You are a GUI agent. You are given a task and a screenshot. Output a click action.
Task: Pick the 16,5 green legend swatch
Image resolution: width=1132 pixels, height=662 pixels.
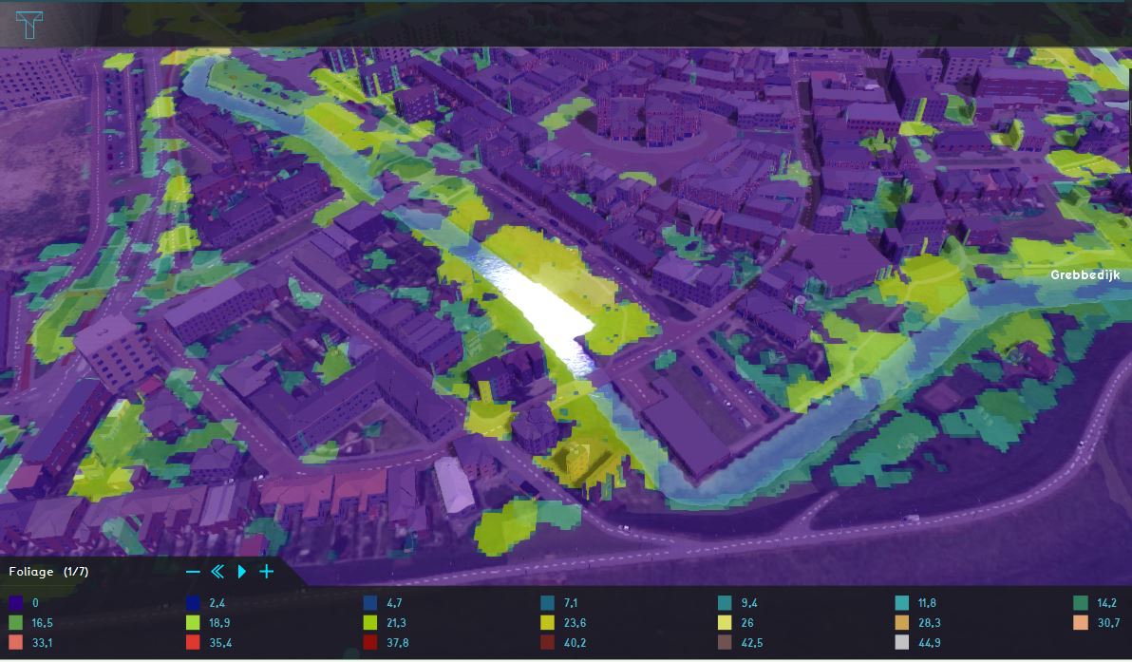pyautogui.click(x=15, y=622)
